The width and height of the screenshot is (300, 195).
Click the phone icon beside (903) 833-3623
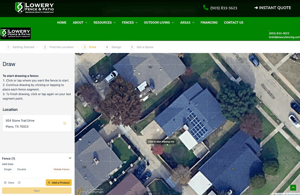[206, 7]
